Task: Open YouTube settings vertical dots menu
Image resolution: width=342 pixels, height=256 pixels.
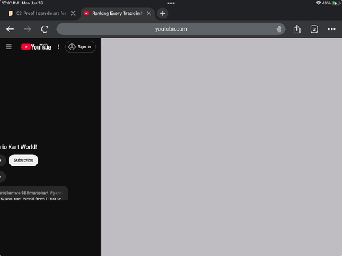Action: pos(58,47)
